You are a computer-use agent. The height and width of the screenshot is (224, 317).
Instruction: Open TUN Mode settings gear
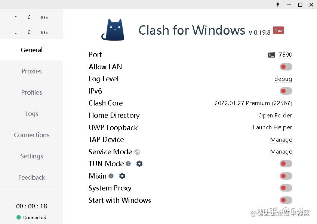coord(139,164)
